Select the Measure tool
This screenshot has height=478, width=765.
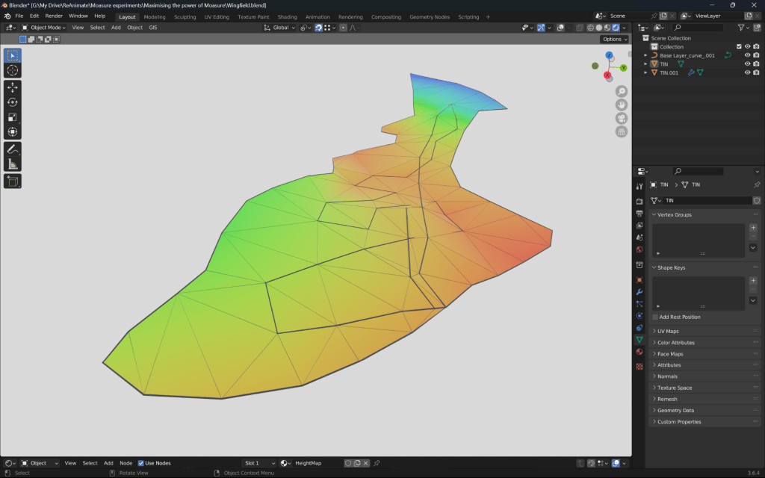(13, 164)
